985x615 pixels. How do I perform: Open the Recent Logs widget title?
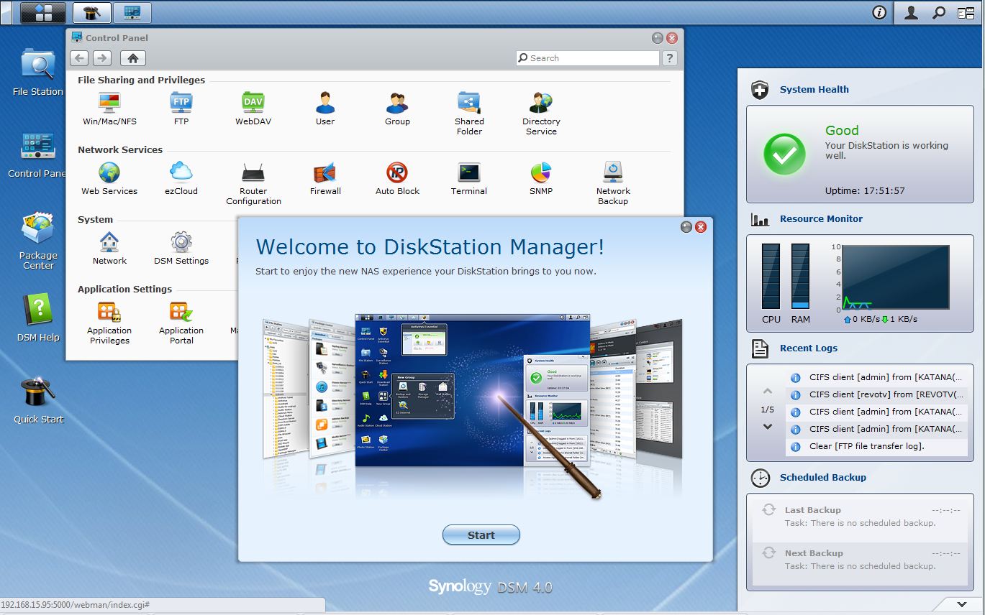click(x=809, y=348)
